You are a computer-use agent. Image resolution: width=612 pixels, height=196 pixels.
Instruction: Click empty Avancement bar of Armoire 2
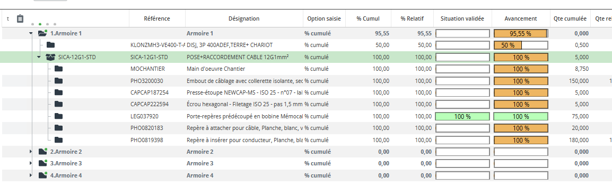point(521,152)
